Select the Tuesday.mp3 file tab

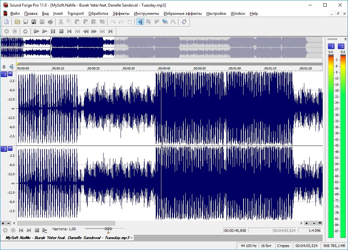[x=67, y=238]
